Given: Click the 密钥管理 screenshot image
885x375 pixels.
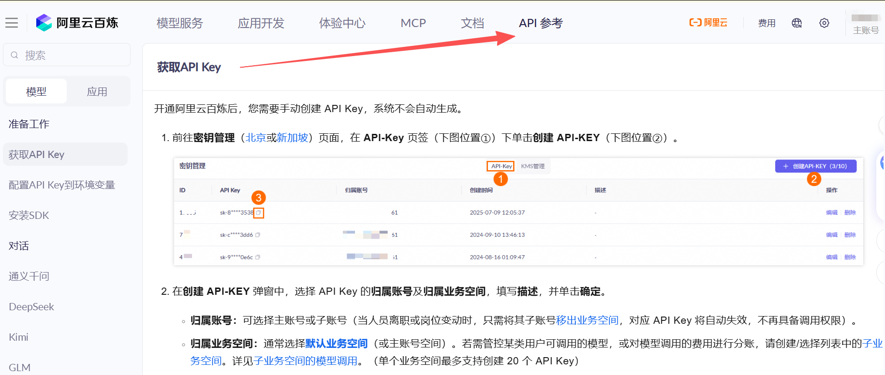Looking at the screenshot, I should click(x=518, y=212).
